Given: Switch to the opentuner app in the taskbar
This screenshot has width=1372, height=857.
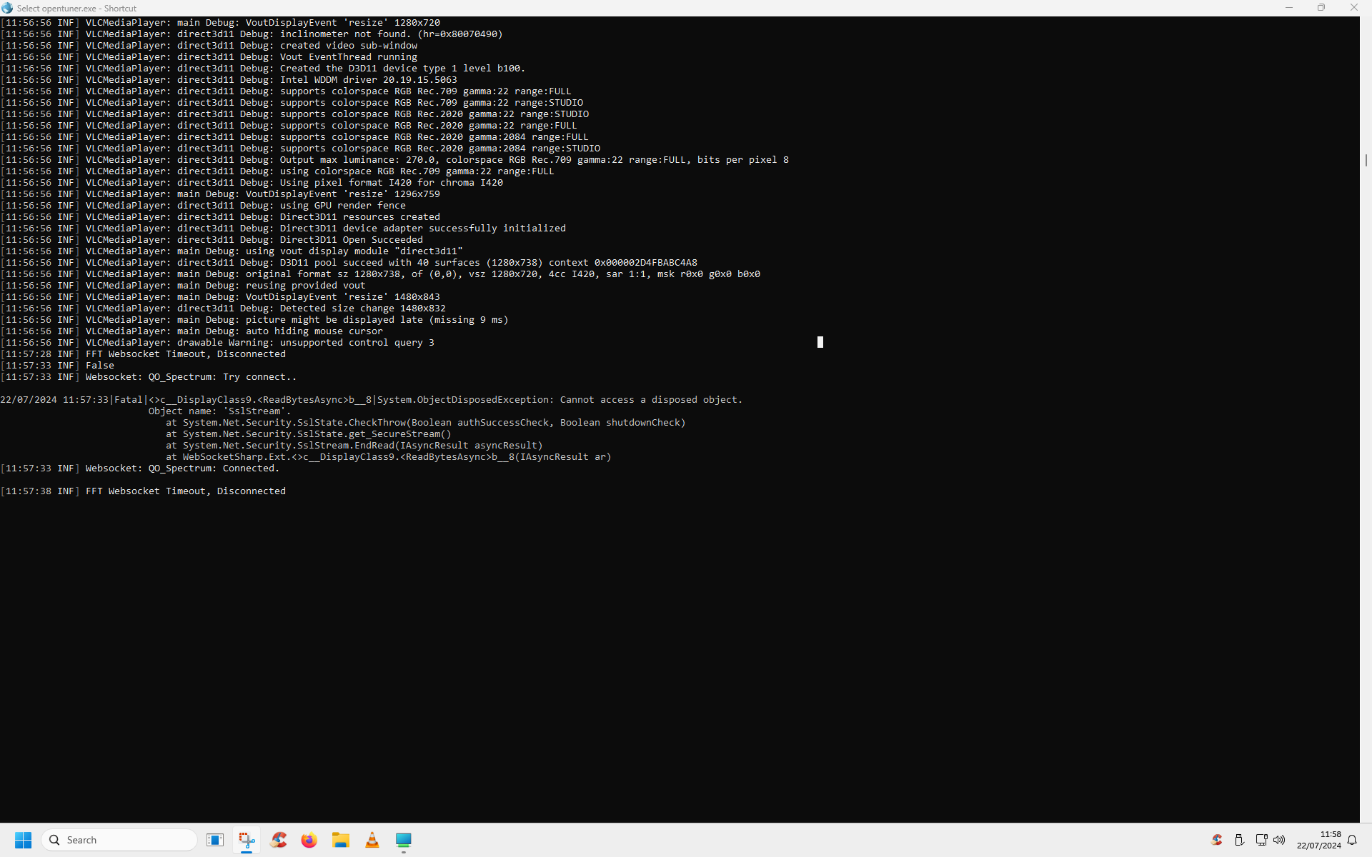Looking at the screenshot, I should tap(404, 840).
